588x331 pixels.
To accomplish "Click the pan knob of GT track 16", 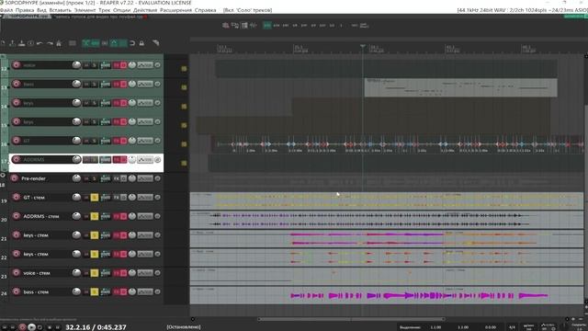I will pyautogui.click(x=132, y=141).
